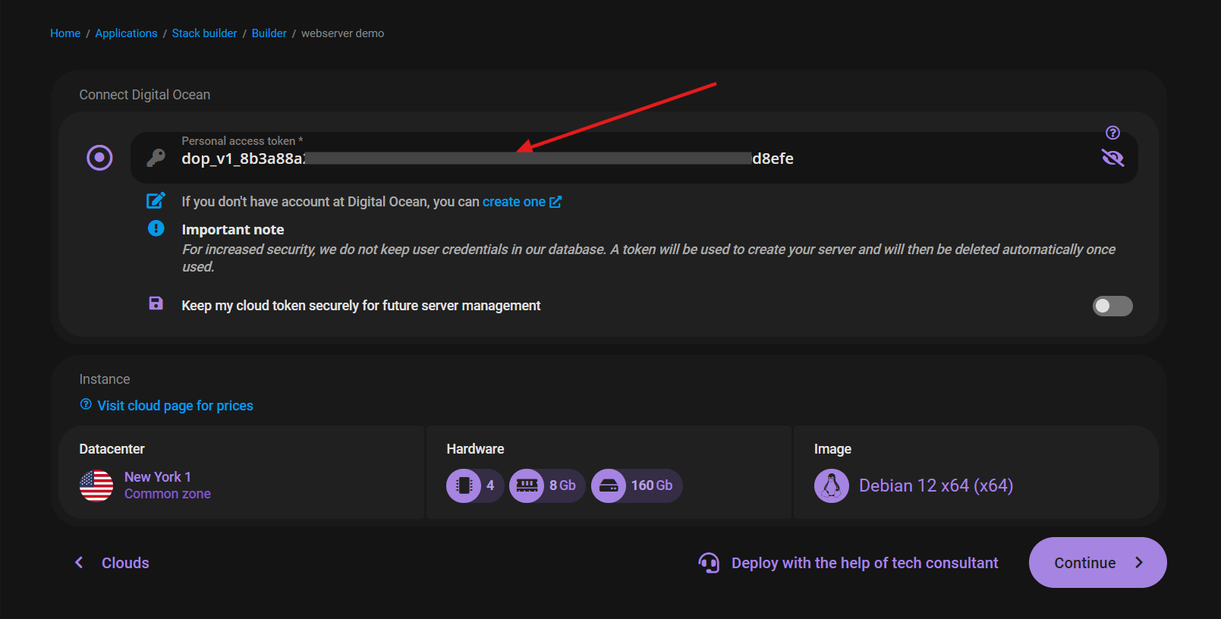Click the Important note exclamation icon

(x=156, y=228)
